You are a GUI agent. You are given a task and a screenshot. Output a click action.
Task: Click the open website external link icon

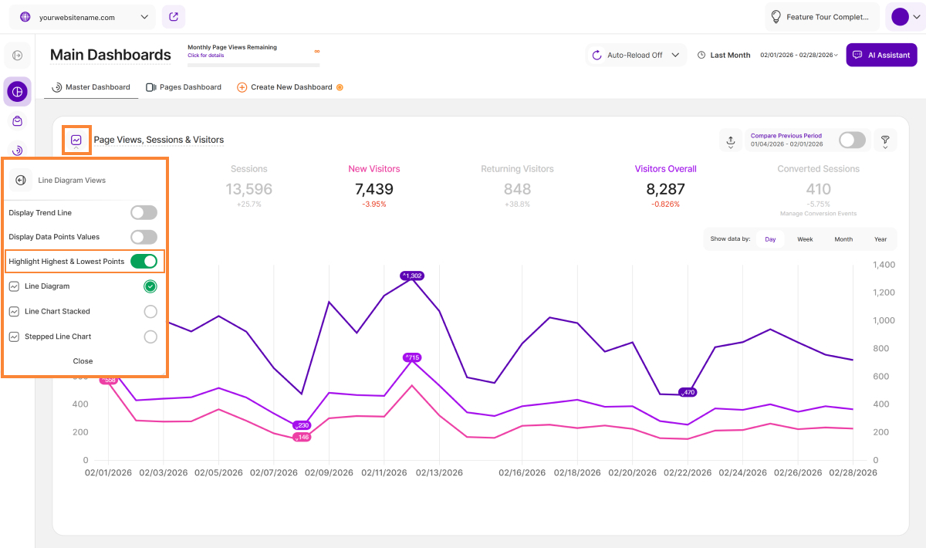pyautogui.click(x=173, y=17)
